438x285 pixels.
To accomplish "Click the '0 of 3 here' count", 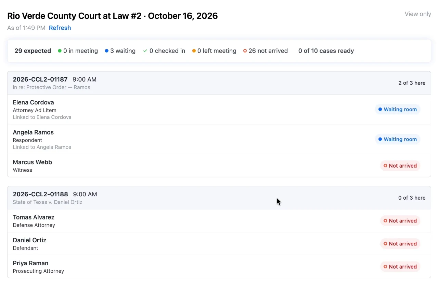I will click(412, 198).
